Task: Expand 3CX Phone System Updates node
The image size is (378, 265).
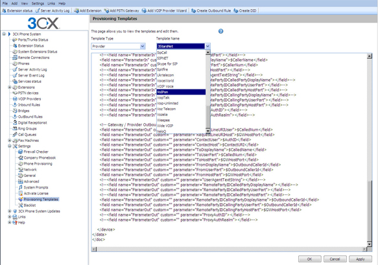Action: pyautogui.click(x=10, y=211)
